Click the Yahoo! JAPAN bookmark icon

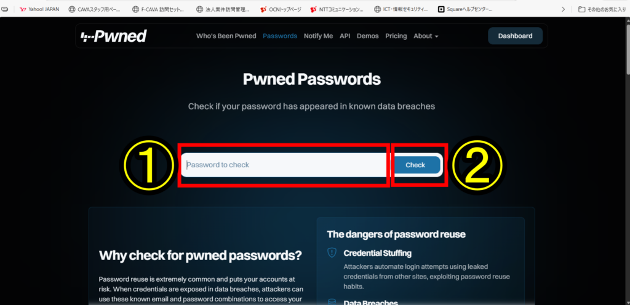point(23,9)
